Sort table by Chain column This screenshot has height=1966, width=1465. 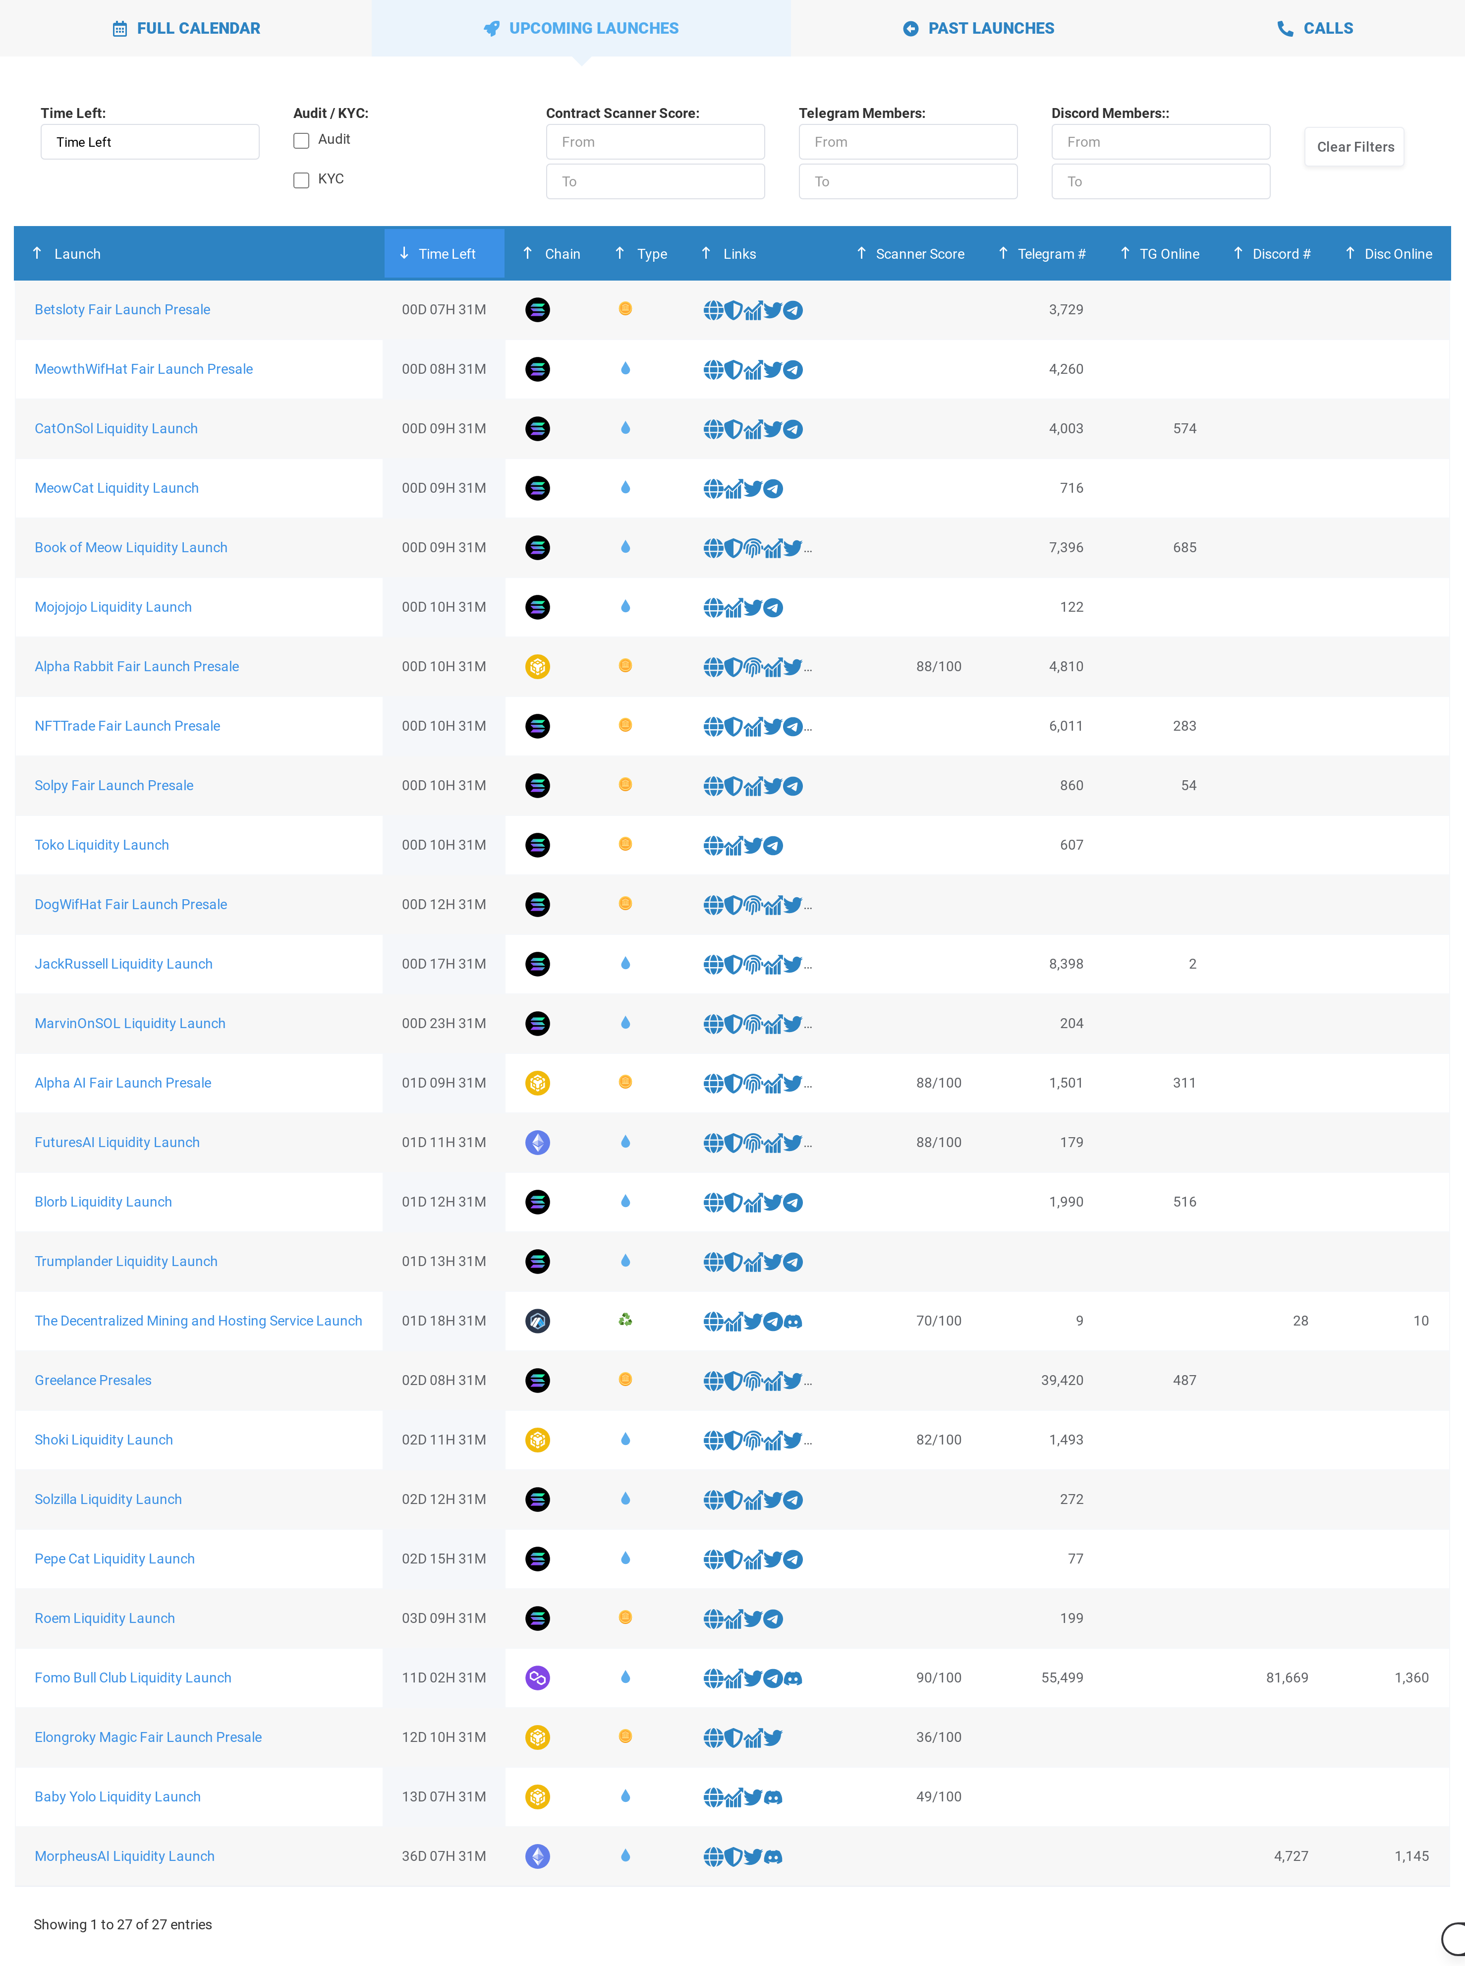(552, 254)
